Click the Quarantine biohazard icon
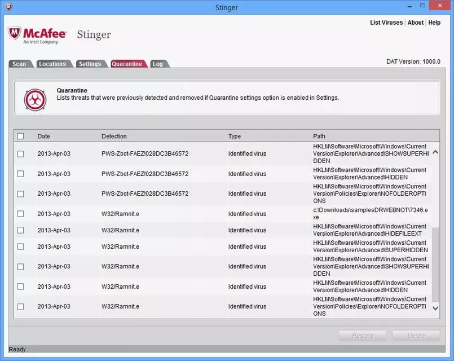The width and height of the screenshot is (454, 361). click(35, 100)
